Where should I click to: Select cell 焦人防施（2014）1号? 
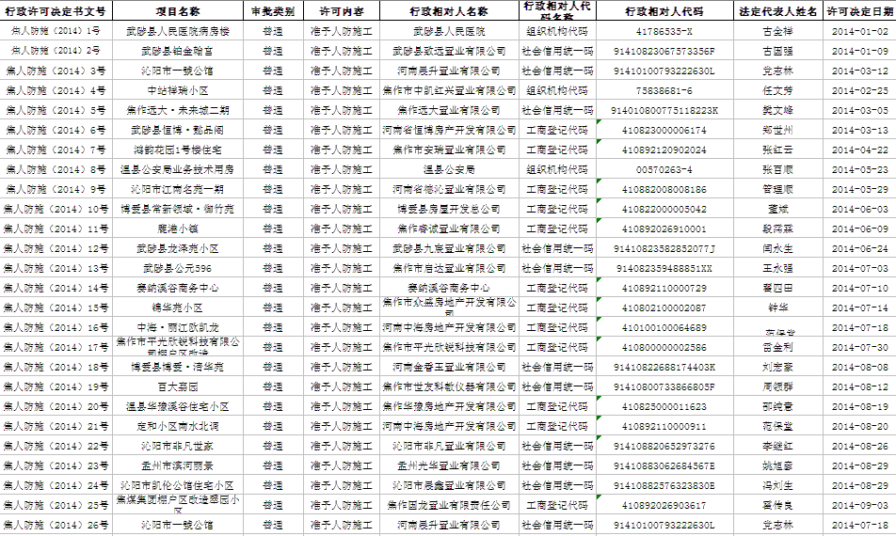(x=56, y=31)
